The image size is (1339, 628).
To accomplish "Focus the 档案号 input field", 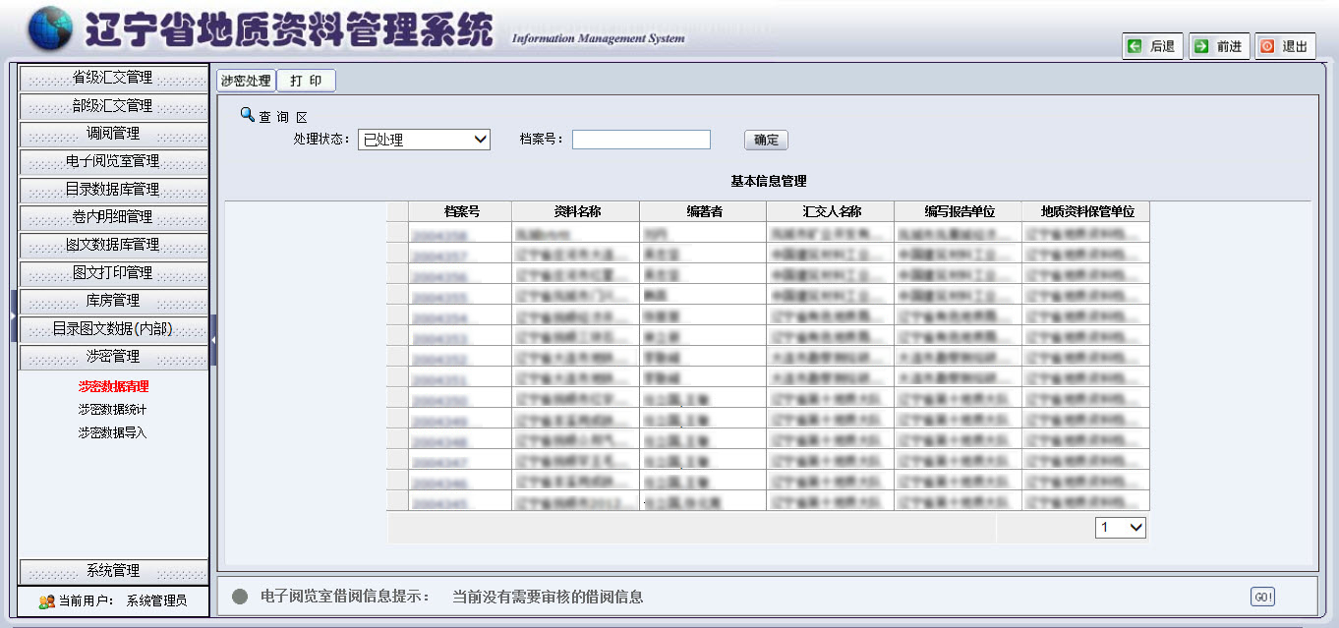I will [641, 140].
